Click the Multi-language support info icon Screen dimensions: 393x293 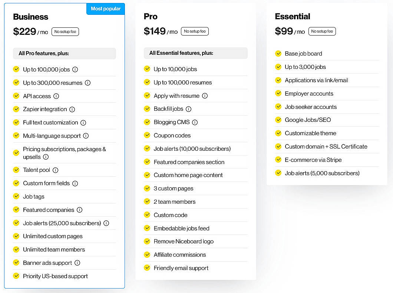[x=86, y=136]
